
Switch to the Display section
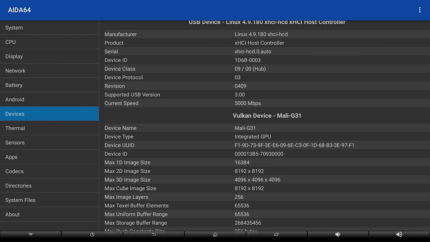click(49, 56)
